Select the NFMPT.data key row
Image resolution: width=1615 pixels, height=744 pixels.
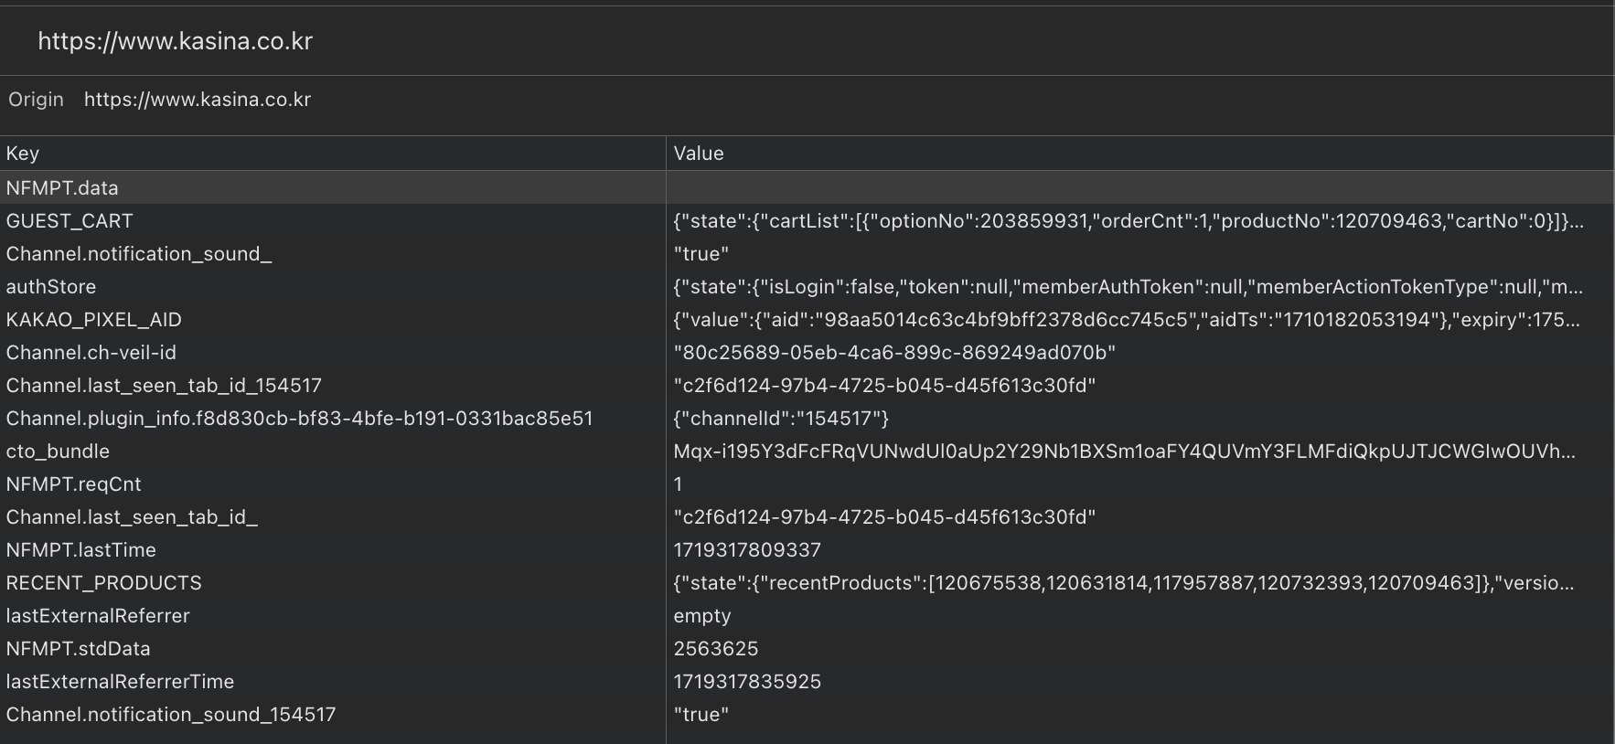point(62,188)
